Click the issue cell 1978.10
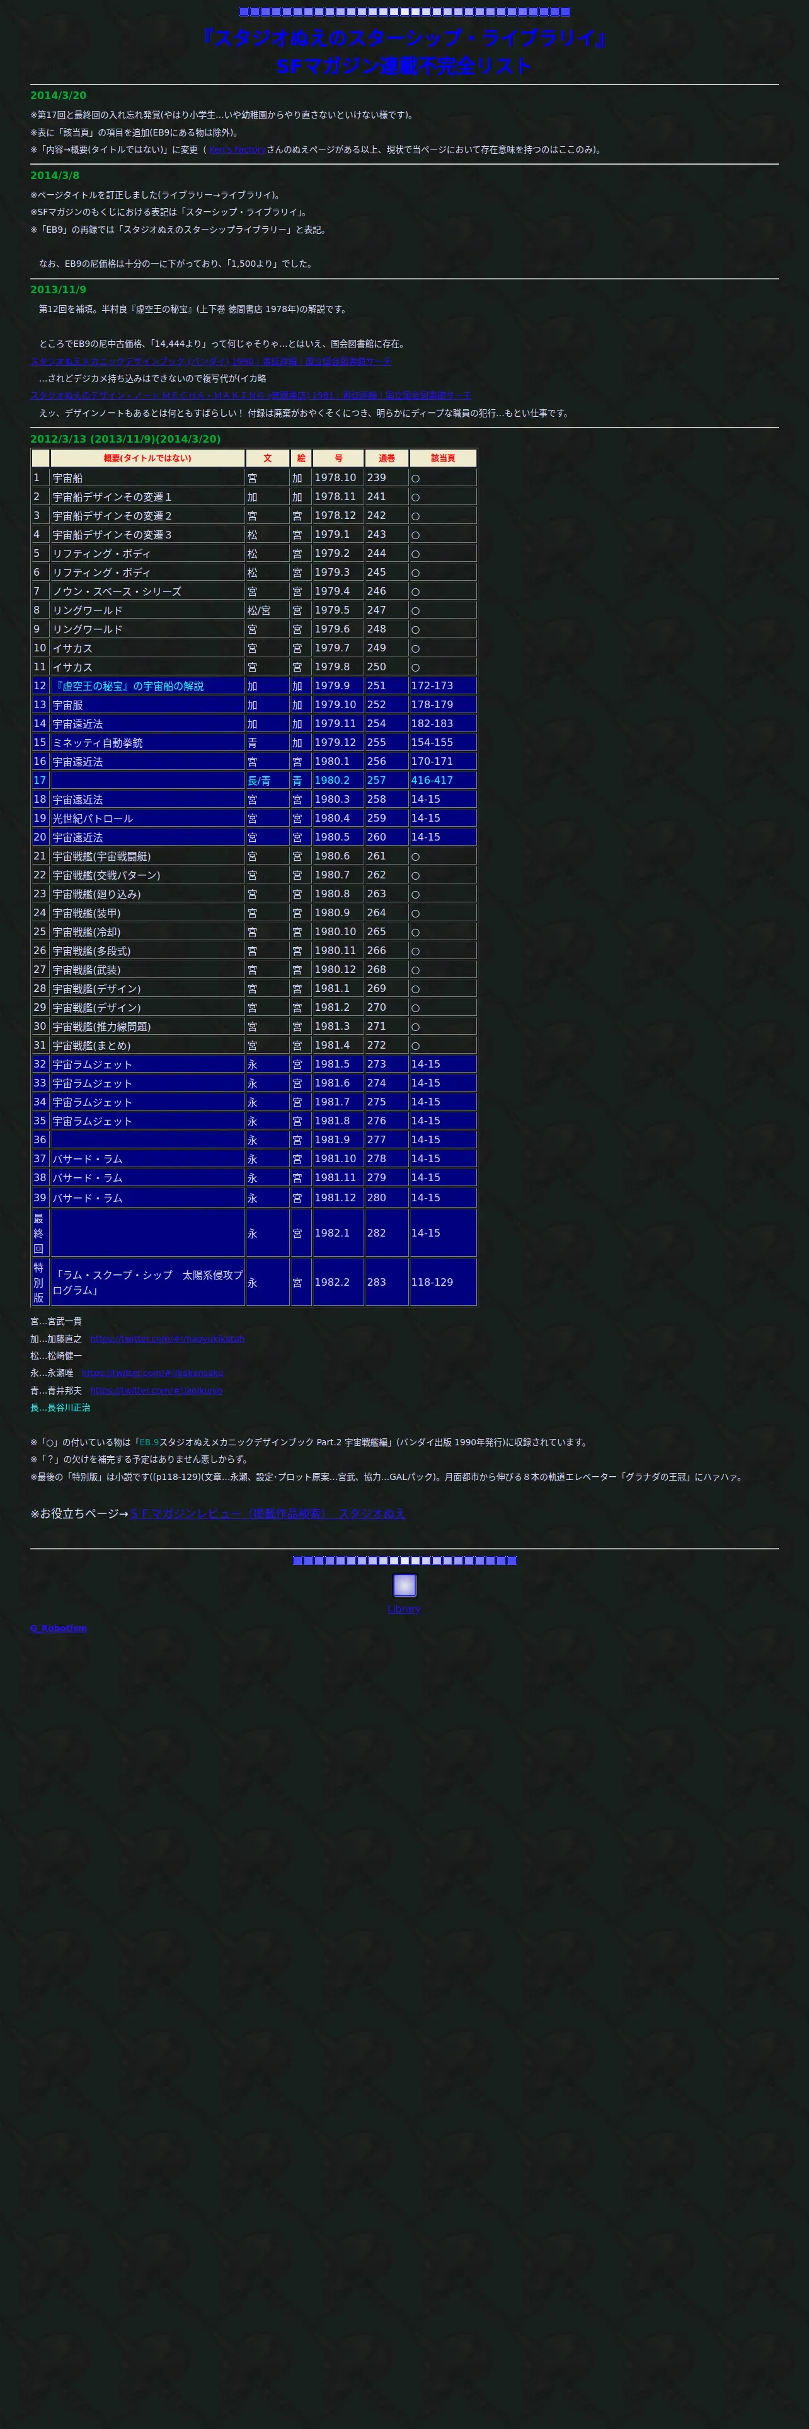This screenshot has height=2429, width=809. 337,477
